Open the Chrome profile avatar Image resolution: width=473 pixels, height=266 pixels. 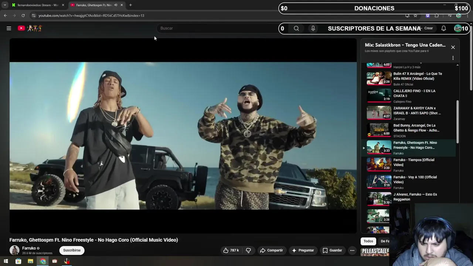pyautogui.click(x=459, y=16)
